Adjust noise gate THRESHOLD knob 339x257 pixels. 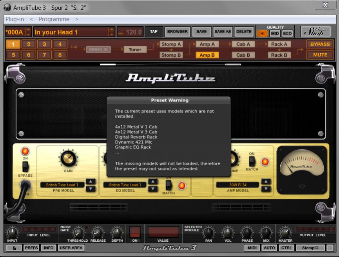78,232
